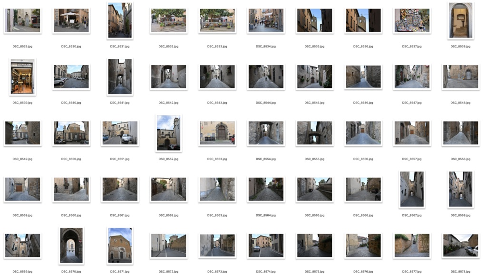Select the DSC_8535.jpg clock tower thumbnail
Screen dimensions: 487x274
(x=315, y=20)
